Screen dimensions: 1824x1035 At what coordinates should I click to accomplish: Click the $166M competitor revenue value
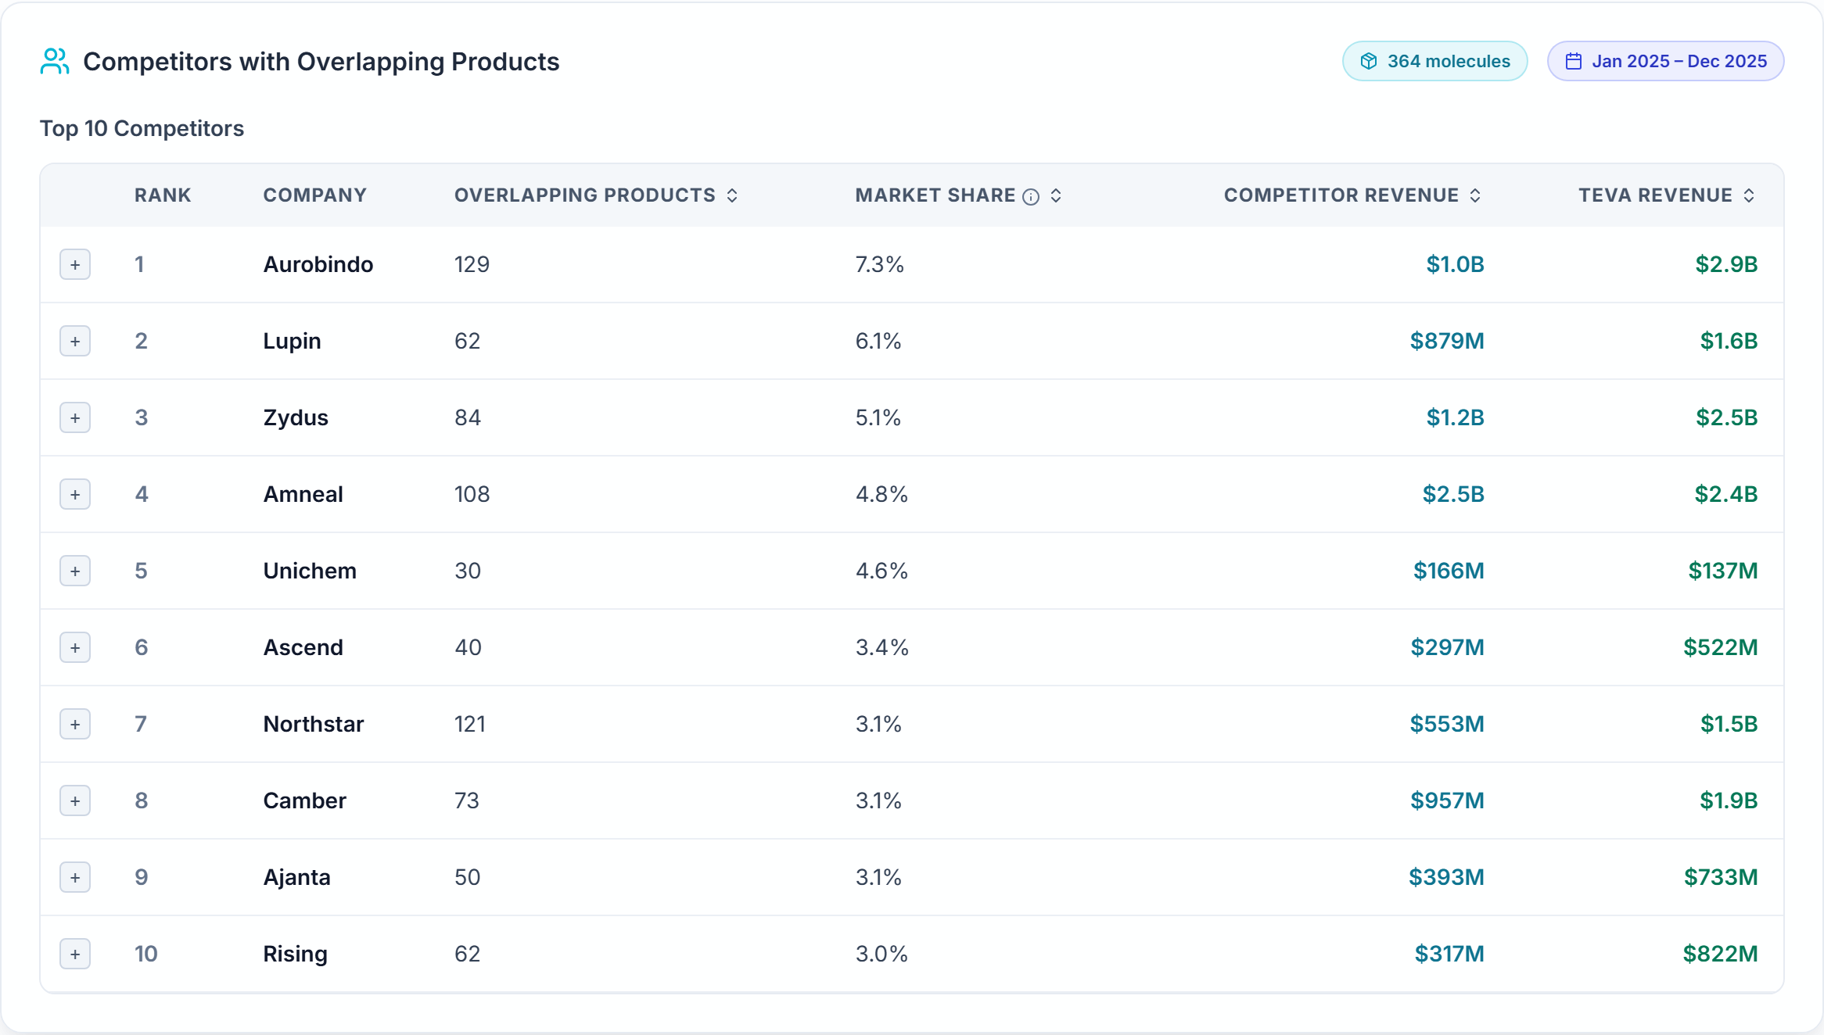coord(1449,571)
